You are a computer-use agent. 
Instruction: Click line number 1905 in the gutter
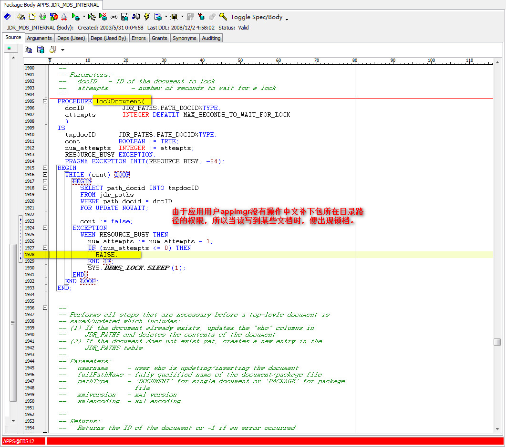tap(30, 101)
